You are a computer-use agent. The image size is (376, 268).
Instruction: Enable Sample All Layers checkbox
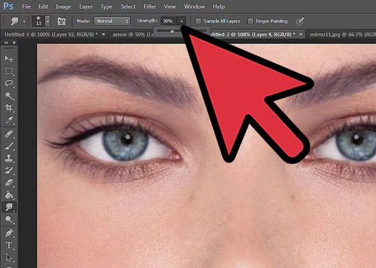[x=198, y=21]
